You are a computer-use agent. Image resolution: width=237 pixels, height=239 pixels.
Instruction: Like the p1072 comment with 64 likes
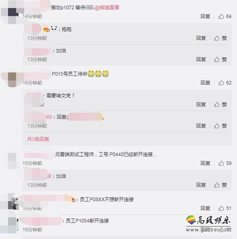[x=225, y=16]
